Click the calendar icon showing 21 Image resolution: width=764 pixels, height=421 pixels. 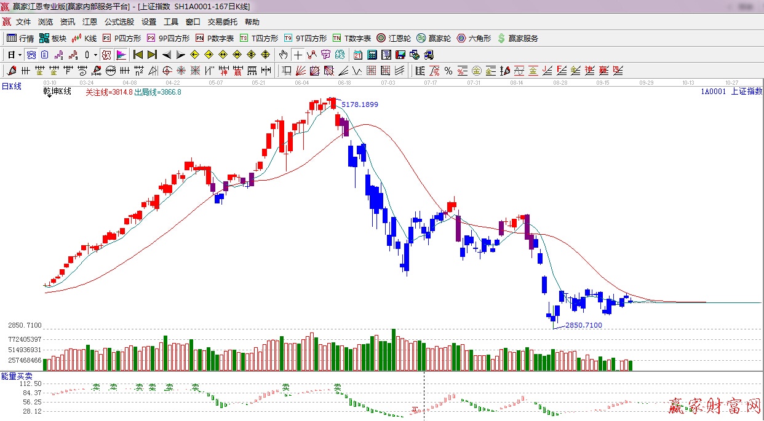(357, 55)
